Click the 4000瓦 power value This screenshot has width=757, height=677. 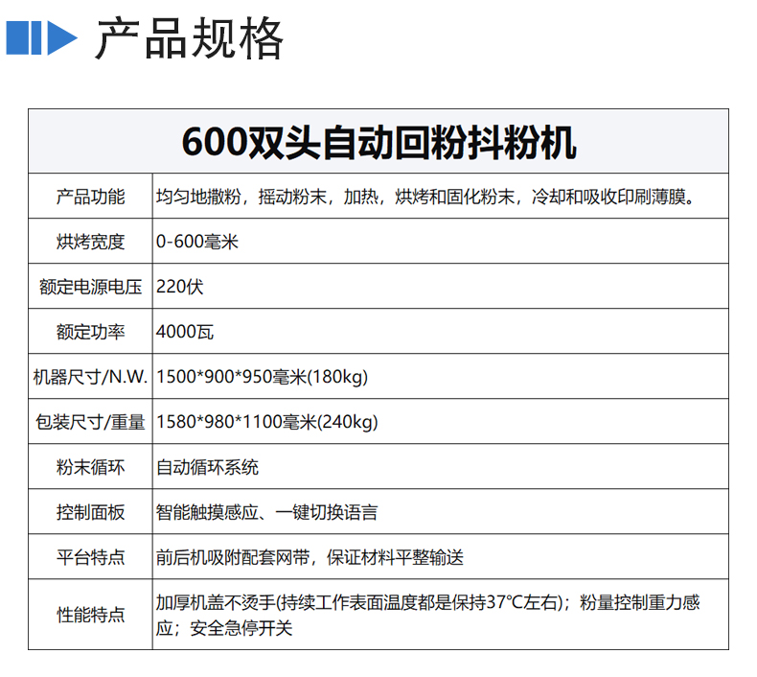tap(185, 332)
